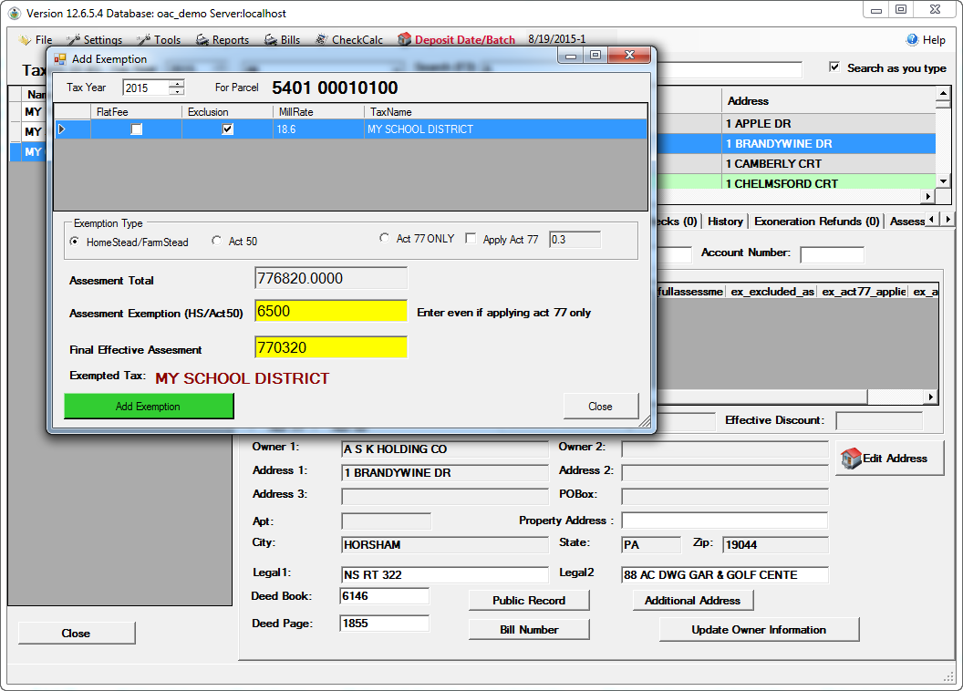
Task: Click the Deed Book field 6146
Action: [385, 596]
